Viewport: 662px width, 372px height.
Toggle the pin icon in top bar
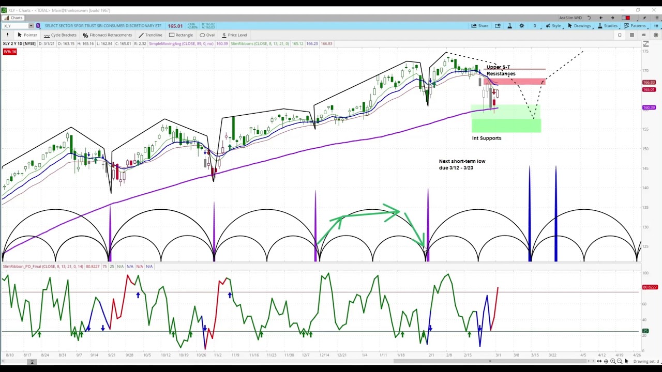[644, 18]
